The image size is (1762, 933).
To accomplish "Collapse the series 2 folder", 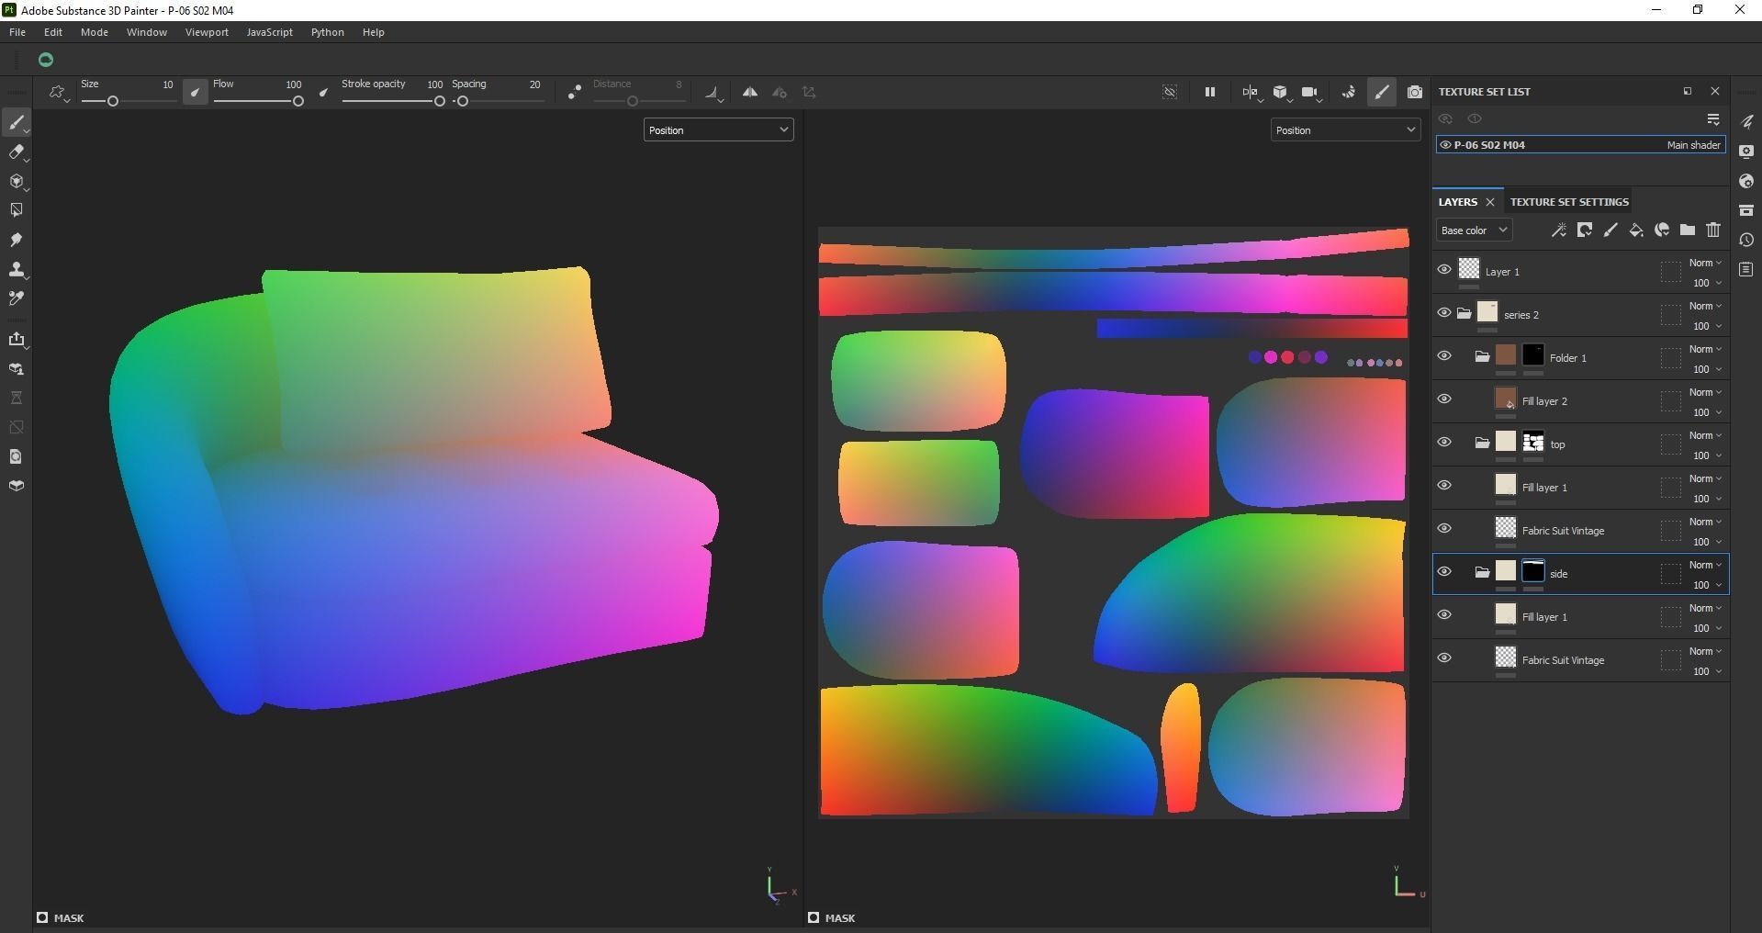I will (x=1464, y=313).
